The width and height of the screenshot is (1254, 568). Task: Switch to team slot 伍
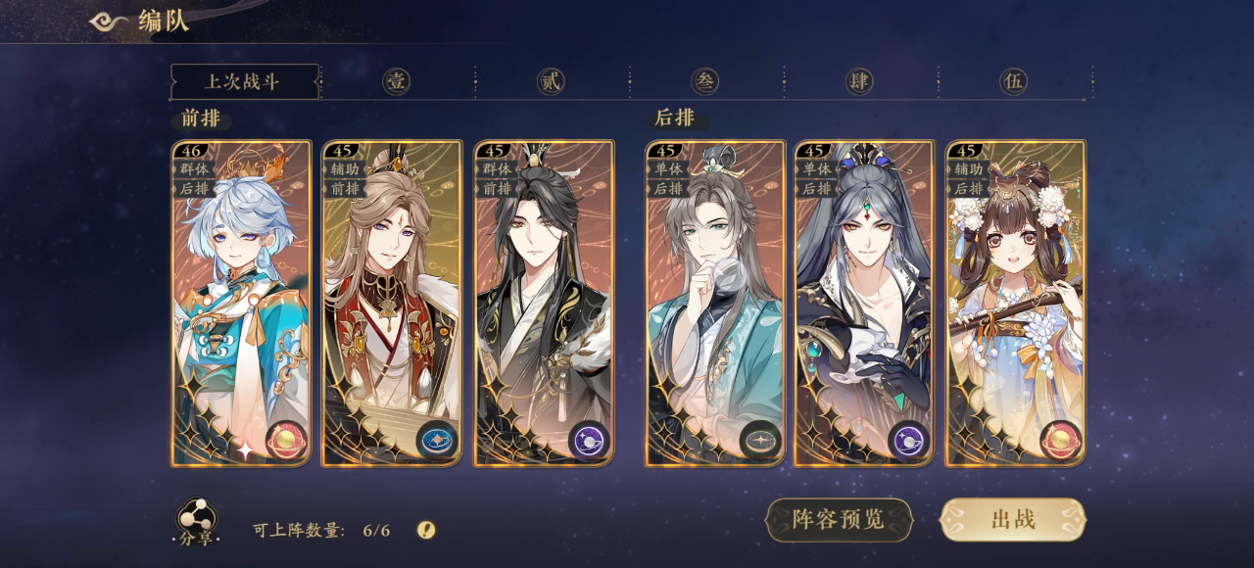click(x=1013, y=81)
